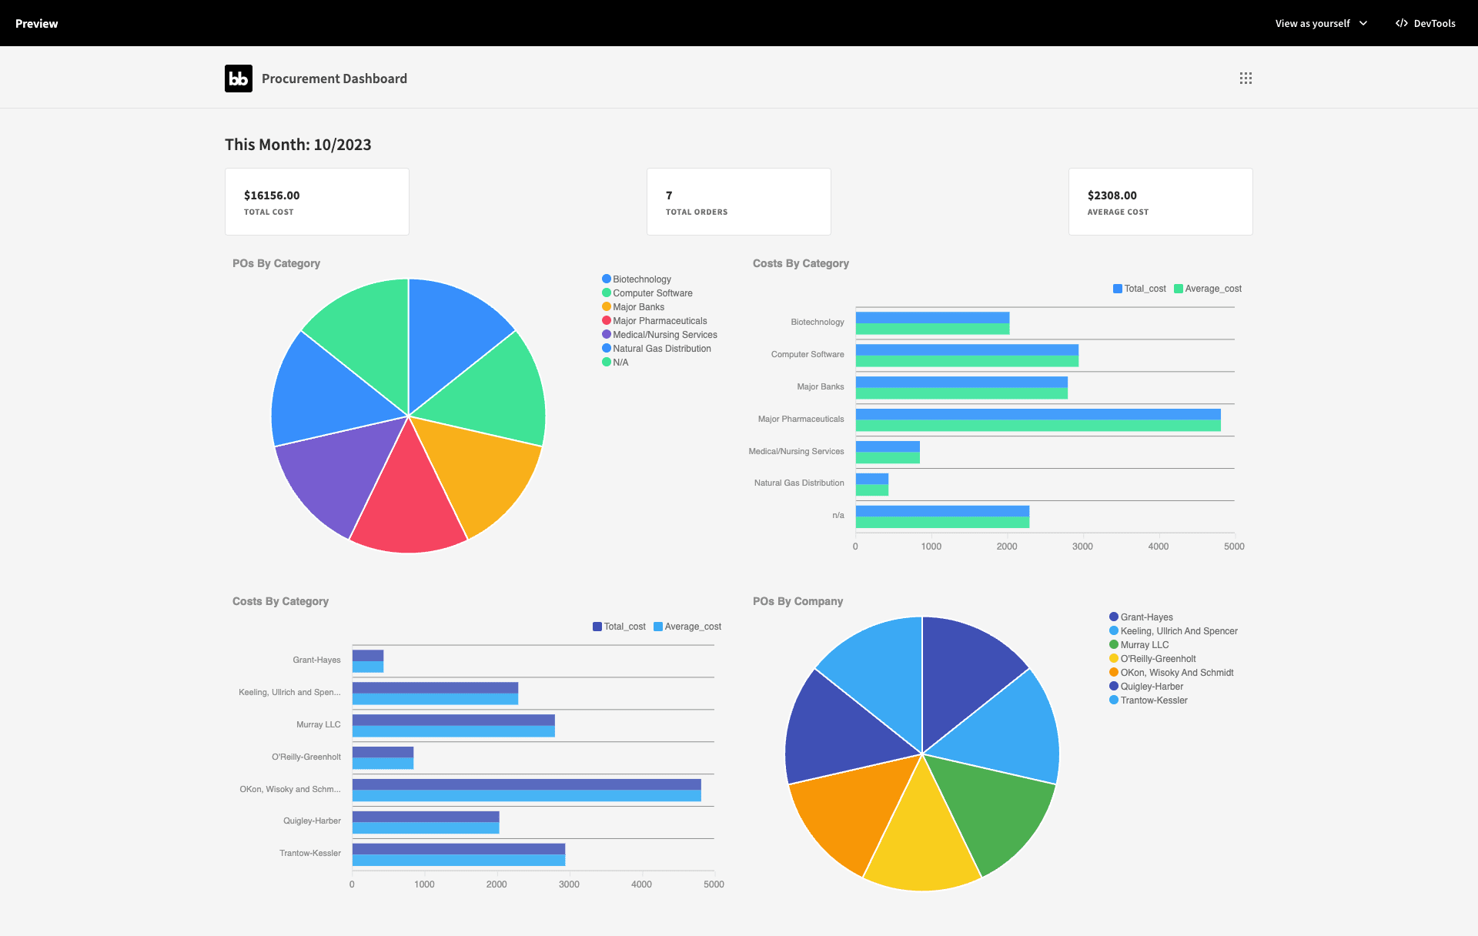Open the apps grid menu icon

1246,79
